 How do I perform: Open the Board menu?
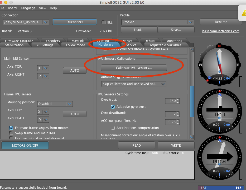pos(12,8)
